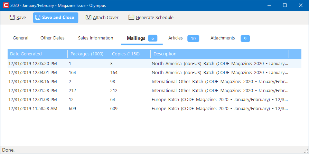Click the Europe Batch description with 12 packages

(x=220, y=100)
